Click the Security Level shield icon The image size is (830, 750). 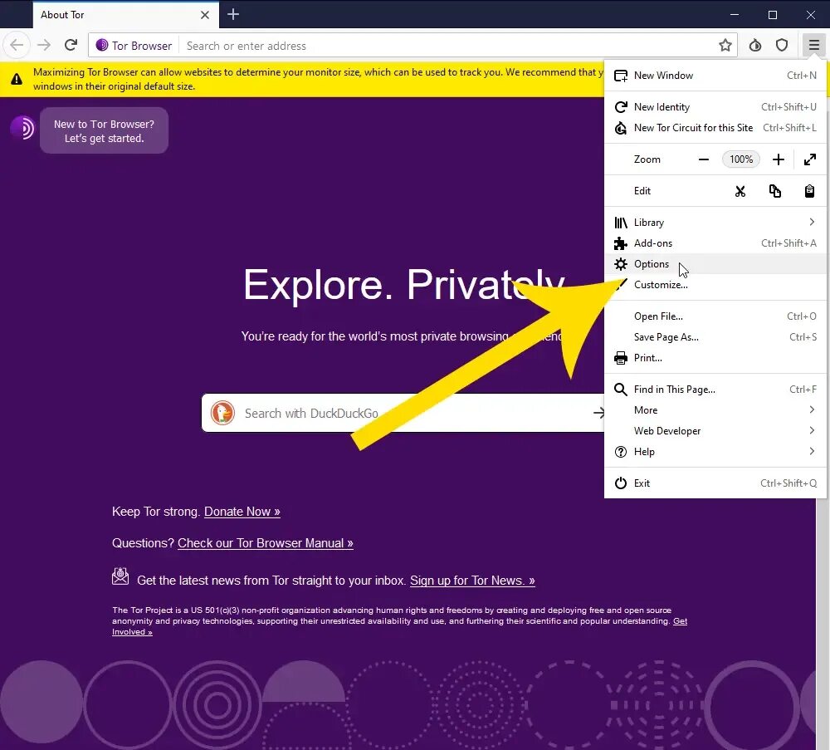(x=782, y=46)
